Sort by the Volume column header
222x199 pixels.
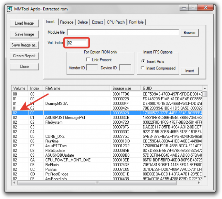tap(19, 88)
